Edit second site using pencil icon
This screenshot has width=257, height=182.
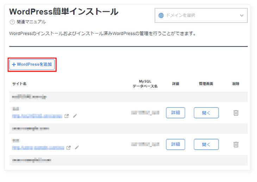click(77, 148)
